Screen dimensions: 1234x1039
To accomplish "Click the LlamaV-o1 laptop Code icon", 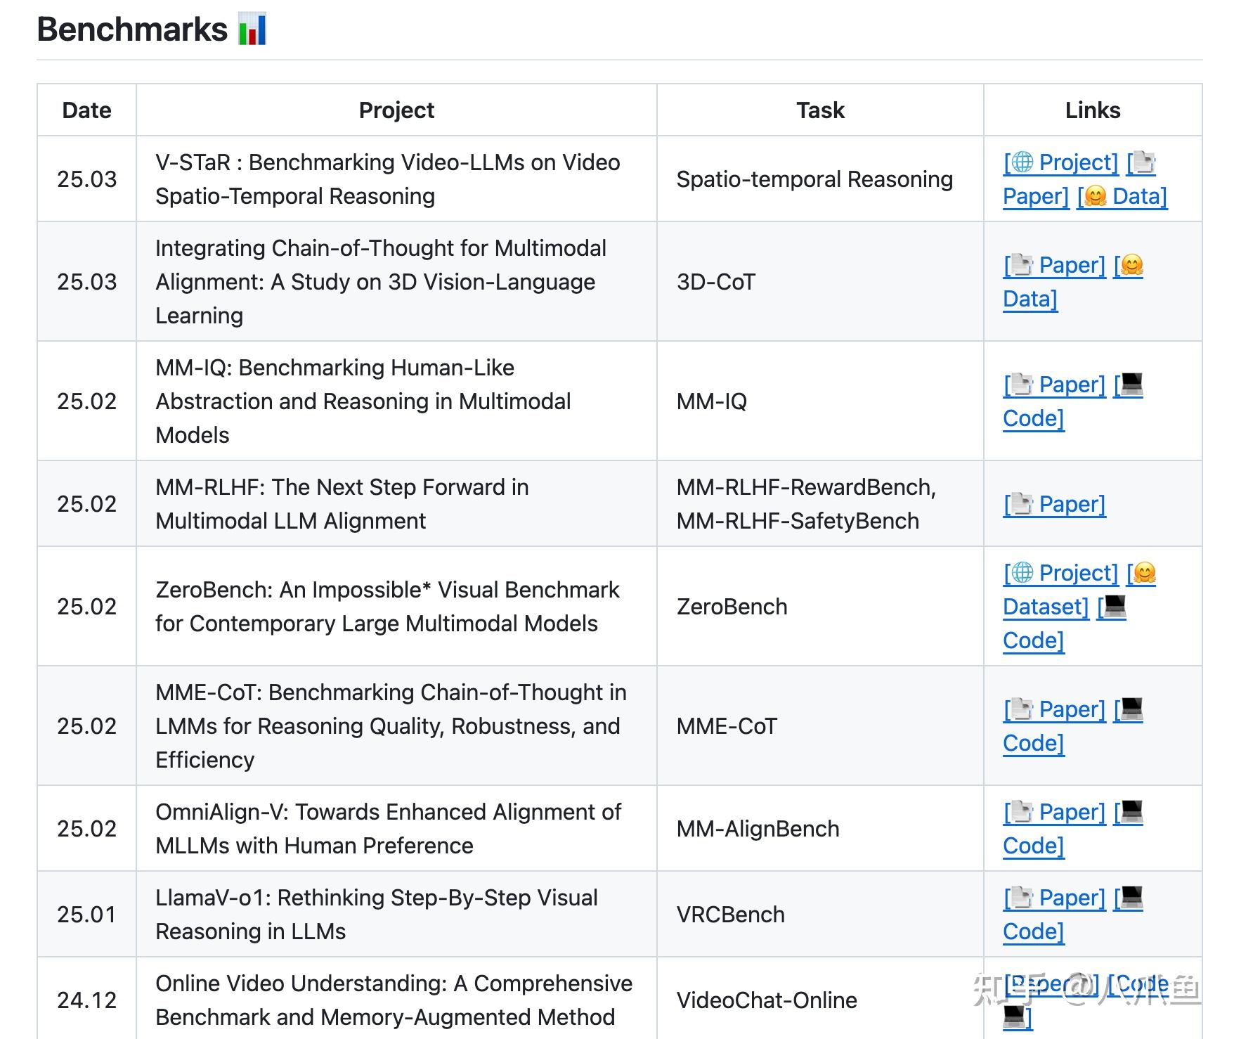I will point(1132,897).
